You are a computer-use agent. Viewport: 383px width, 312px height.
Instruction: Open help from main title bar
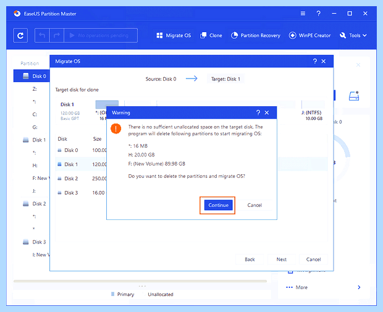[319, 14]
